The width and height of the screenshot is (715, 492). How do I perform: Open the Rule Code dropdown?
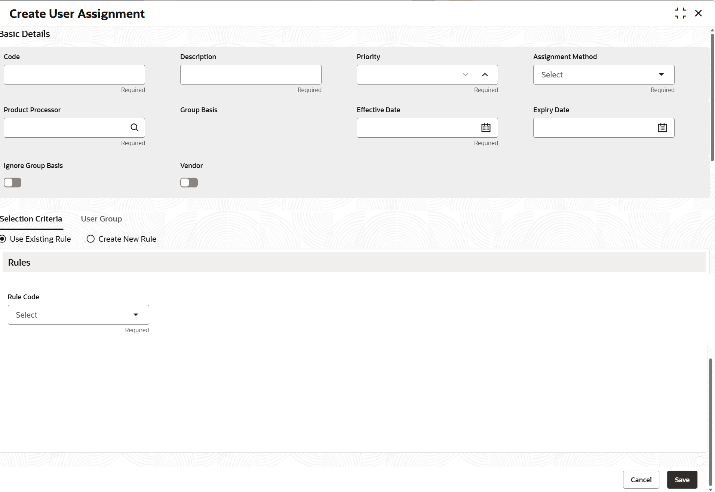(x=78, y=315)
